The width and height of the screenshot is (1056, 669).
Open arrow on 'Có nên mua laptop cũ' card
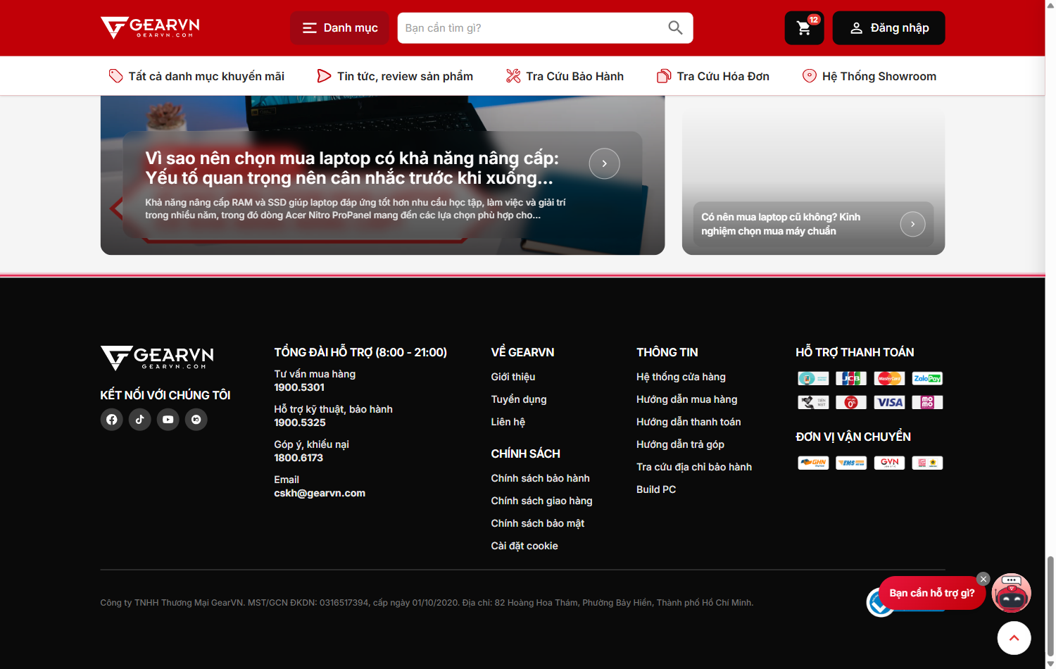[912, 224]
